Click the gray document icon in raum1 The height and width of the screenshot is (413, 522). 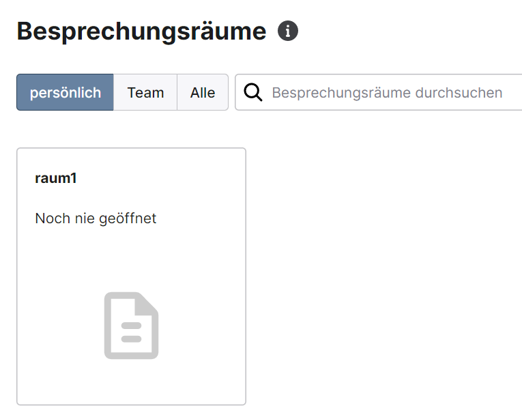pyautogui.click(x=131, y=326)
